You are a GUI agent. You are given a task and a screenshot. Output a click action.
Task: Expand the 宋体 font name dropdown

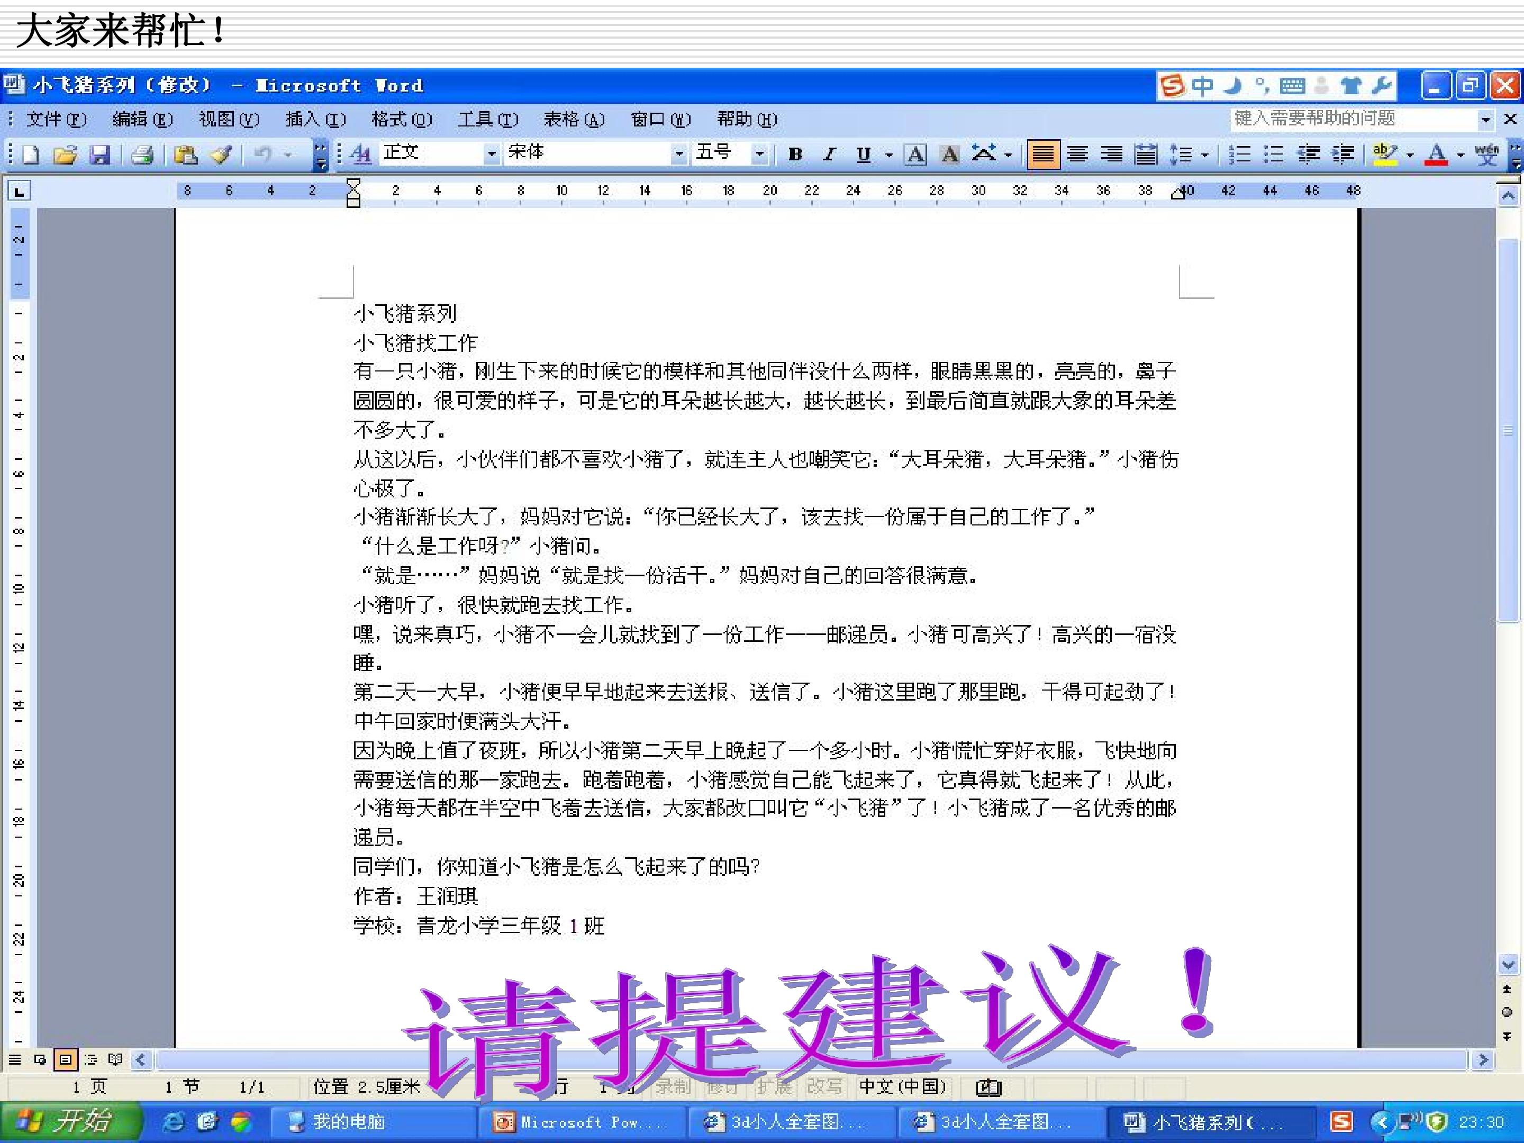tap(678, 153)
